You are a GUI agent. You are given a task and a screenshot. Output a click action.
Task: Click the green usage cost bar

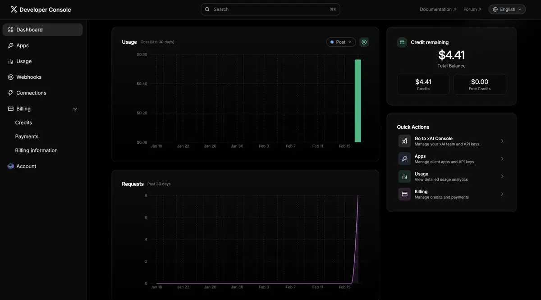click(358, 101)
